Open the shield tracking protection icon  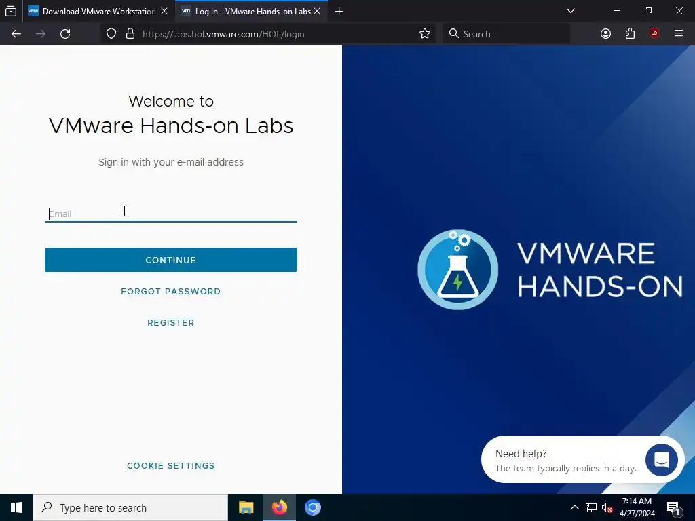point(111,34)
